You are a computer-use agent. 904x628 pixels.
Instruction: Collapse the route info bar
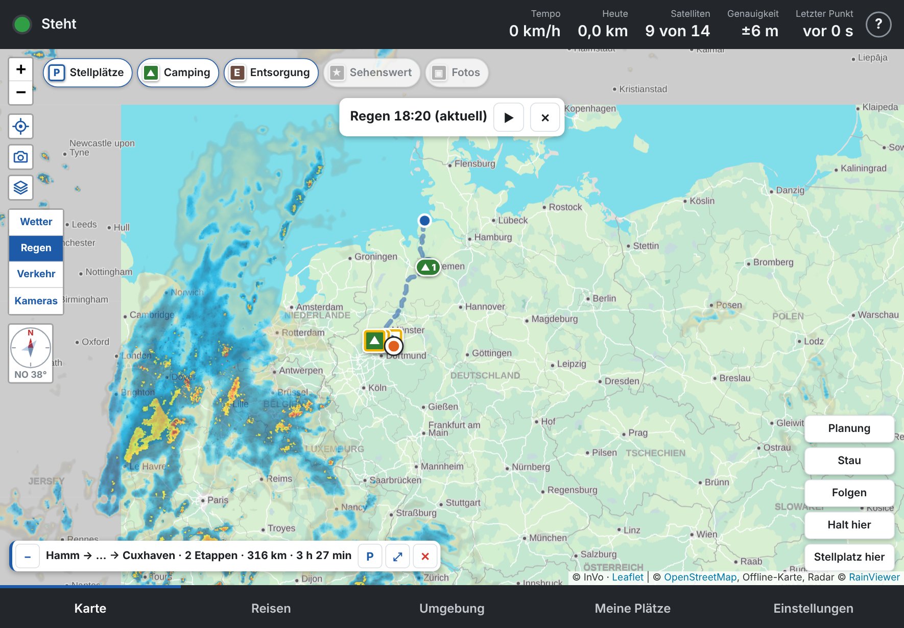click(28, 556)
